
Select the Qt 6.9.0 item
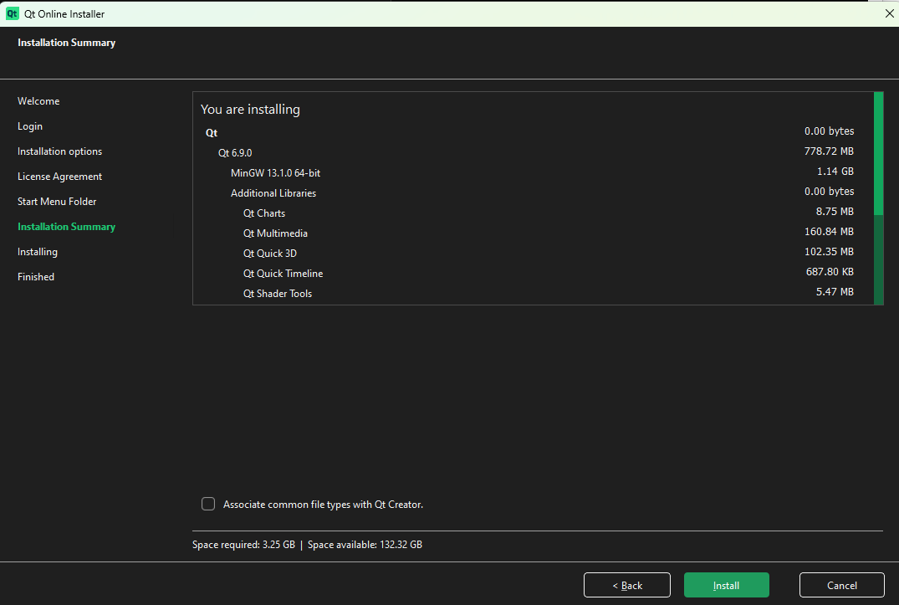point(235,153)
